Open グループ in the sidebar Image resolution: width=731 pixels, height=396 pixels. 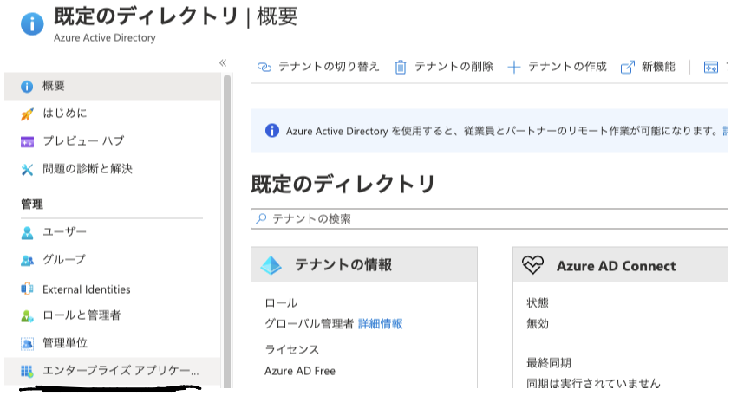(113, 259)
